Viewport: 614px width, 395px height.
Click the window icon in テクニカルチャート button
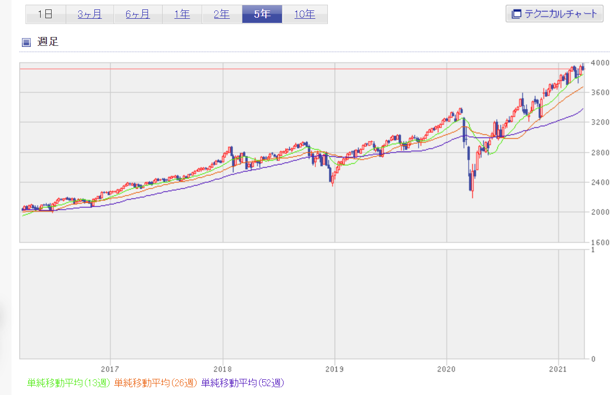(x=517, y=14)
